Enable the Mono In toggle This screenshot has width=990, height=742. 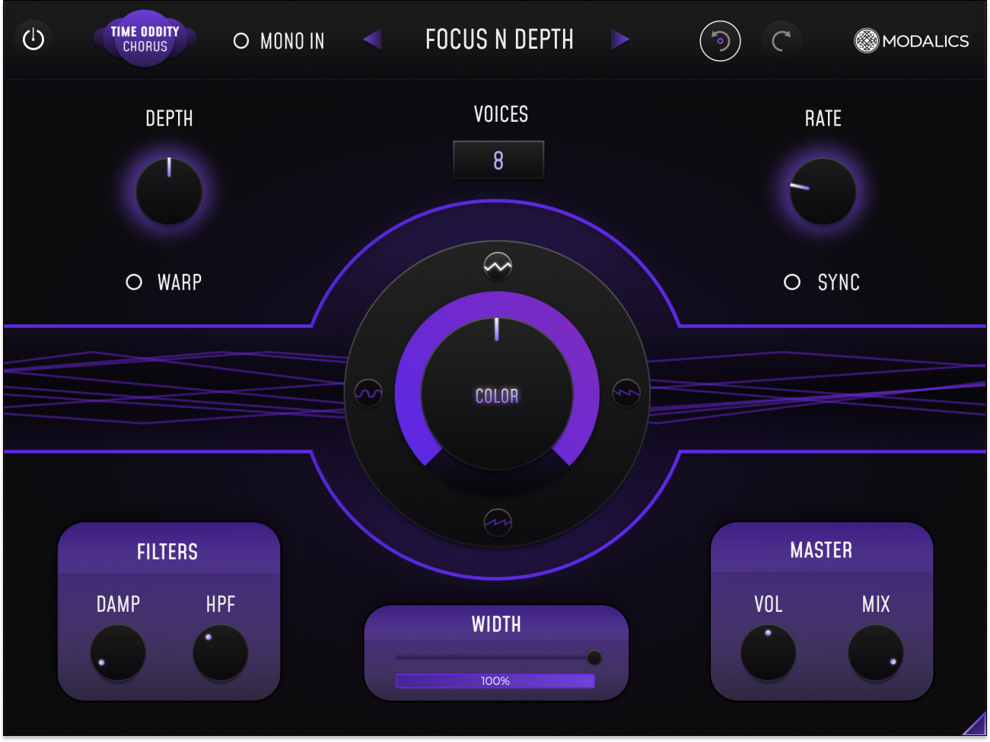point(241,41)
